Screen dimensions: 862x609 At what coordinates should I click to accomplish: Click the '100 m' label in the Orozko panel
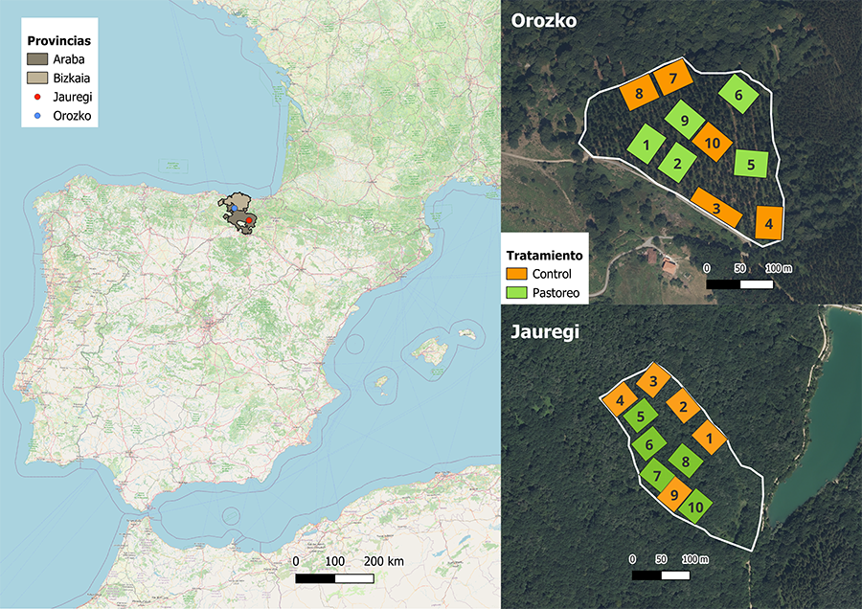click(x=779, y=268)
